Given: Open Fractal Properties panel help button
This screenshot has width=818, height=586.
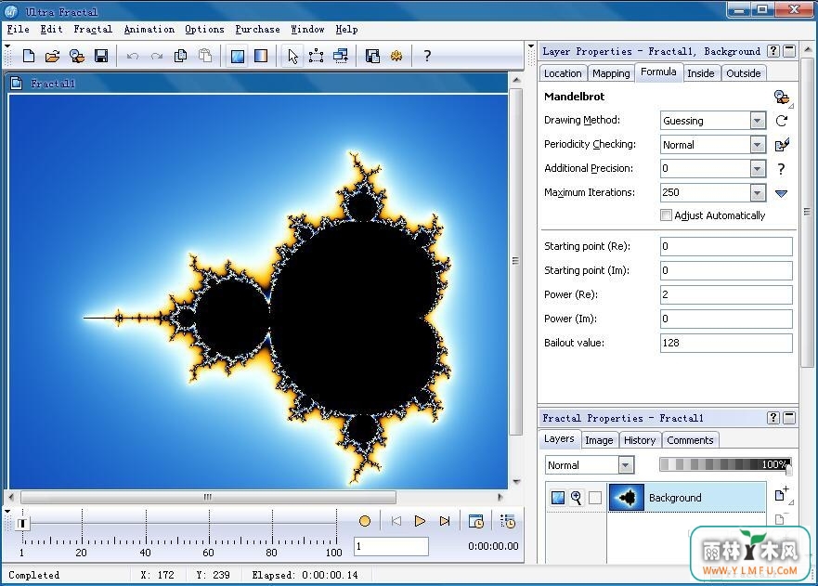Looking at the screenshot, I should tap(773, 418).
